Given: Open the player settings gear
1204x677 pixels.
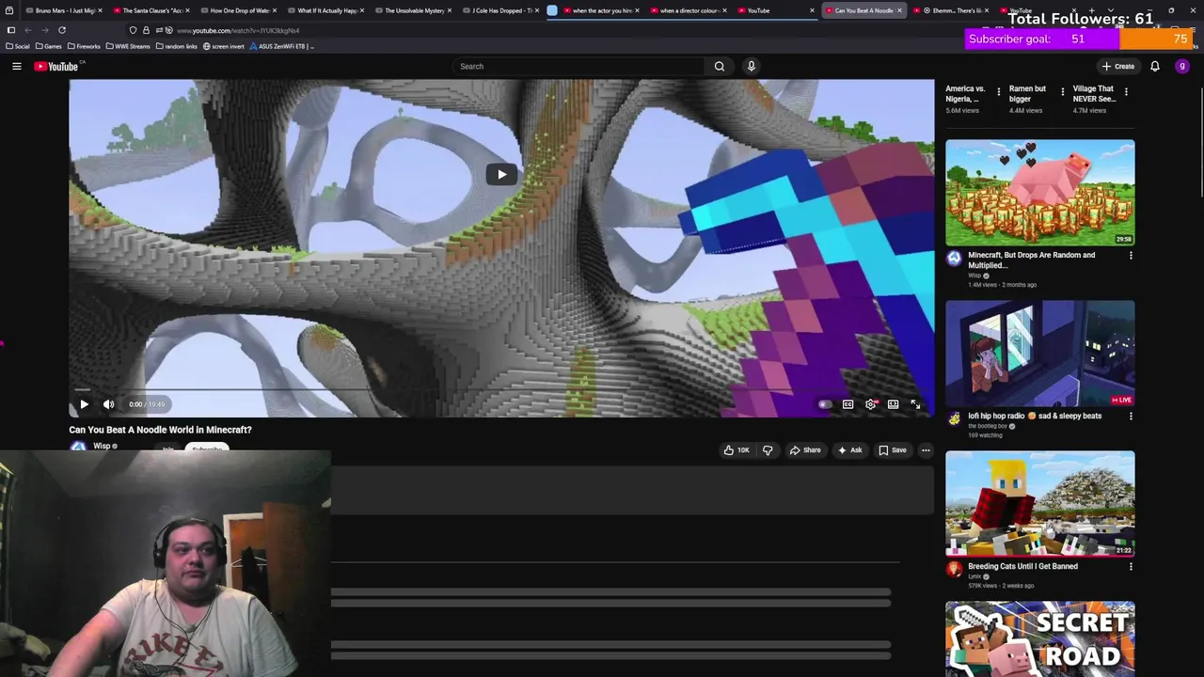Looking at the screenshot, I should 871,404.
